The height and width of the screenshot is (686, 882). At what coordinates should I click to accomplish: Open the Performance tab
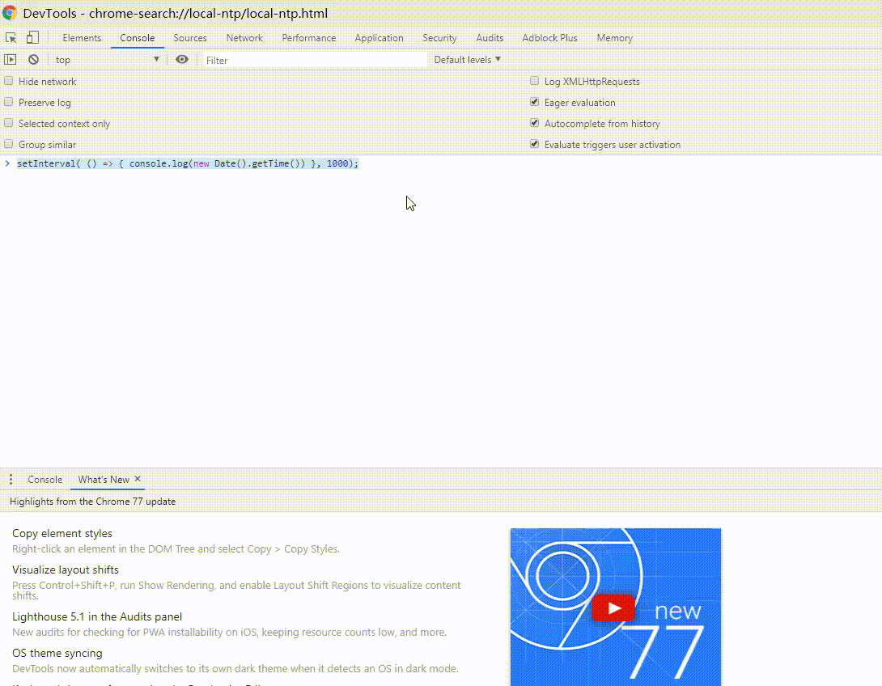pos(309,38)
